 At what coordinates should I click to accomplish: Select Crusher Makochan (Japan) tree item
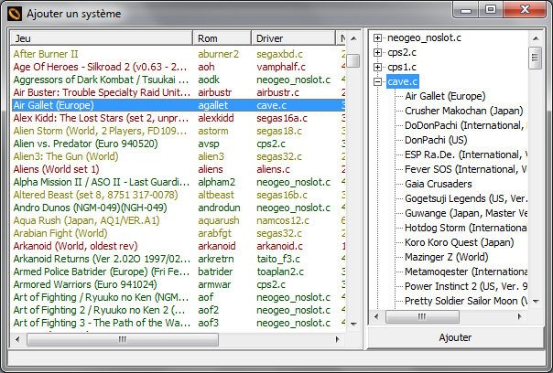click(464, 111)
